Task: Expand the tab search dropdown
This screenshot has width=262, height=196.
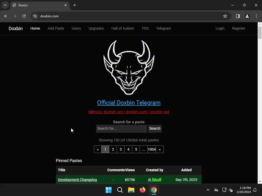Action: 5,5
